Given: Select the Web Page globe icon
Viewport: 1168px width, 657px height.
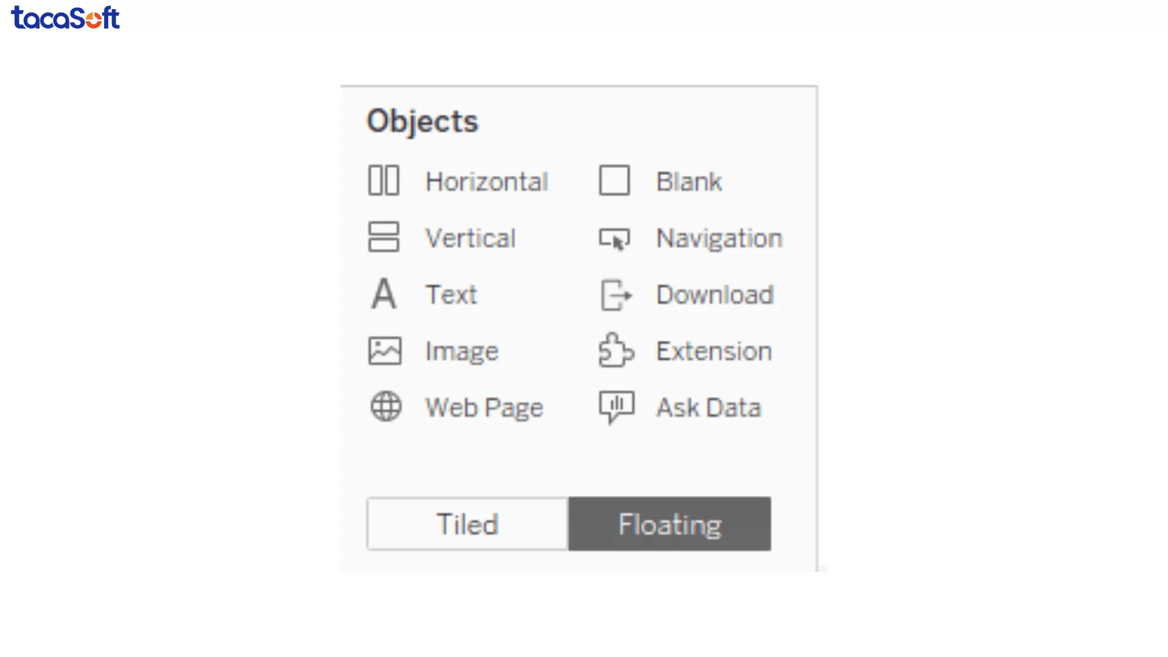Looking at the screenshot, I should point(387,407).
